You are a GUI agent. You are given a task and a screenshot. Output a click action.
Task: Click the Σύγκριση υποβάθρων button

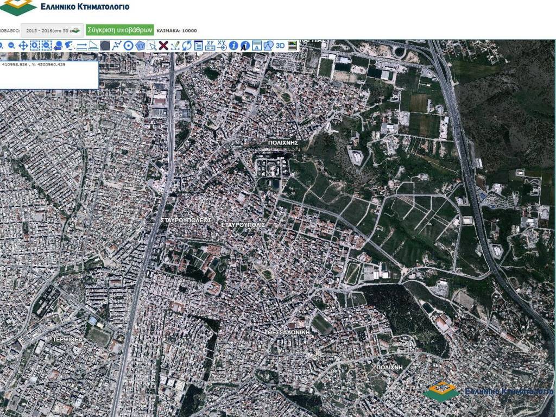119,30
